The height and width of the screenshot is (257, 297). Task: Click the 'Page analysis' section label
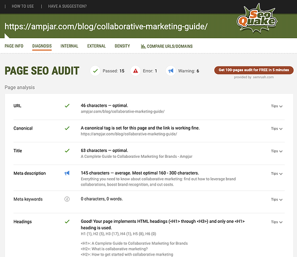pyautogui.click(x=20, y=87)
